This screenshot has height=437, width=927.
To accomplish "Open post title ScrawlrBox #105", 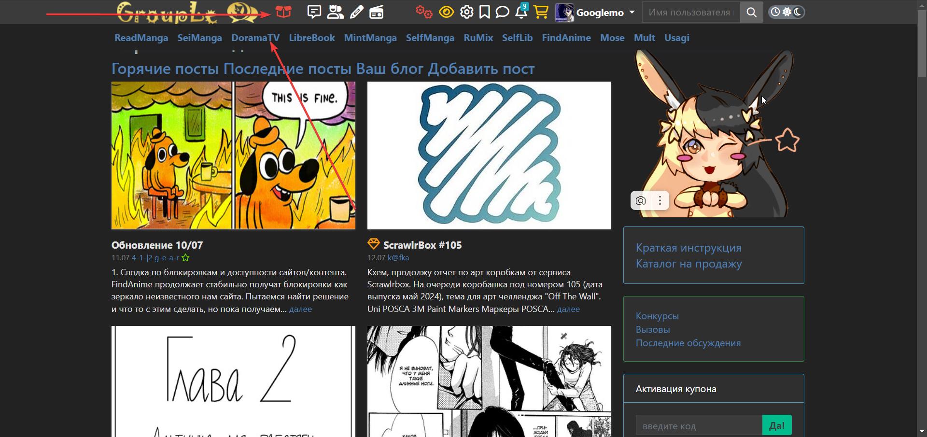I will point(422,245).
